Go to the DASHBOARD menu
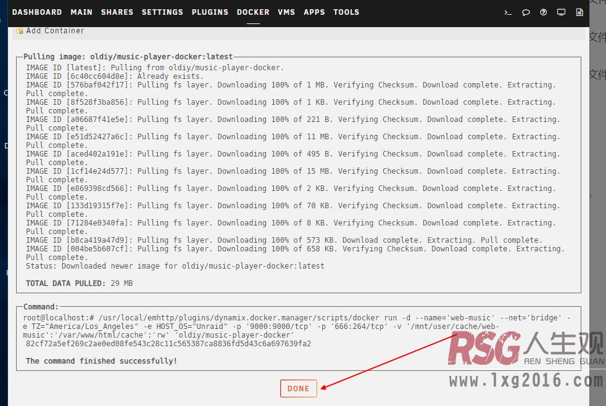The width and height of the screenshot is (606, 406). pos(37,12)
